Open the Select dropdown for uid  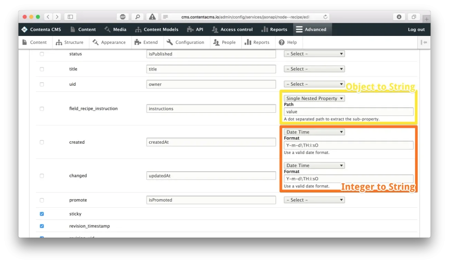tap(314, 84)
